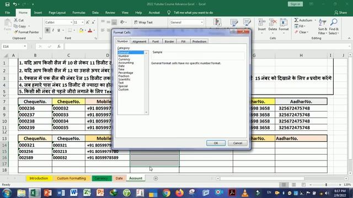Screen dimensions: 353x198
Task: Toggle Wrap Text in ribbon
Action: [x=143, y=22]
